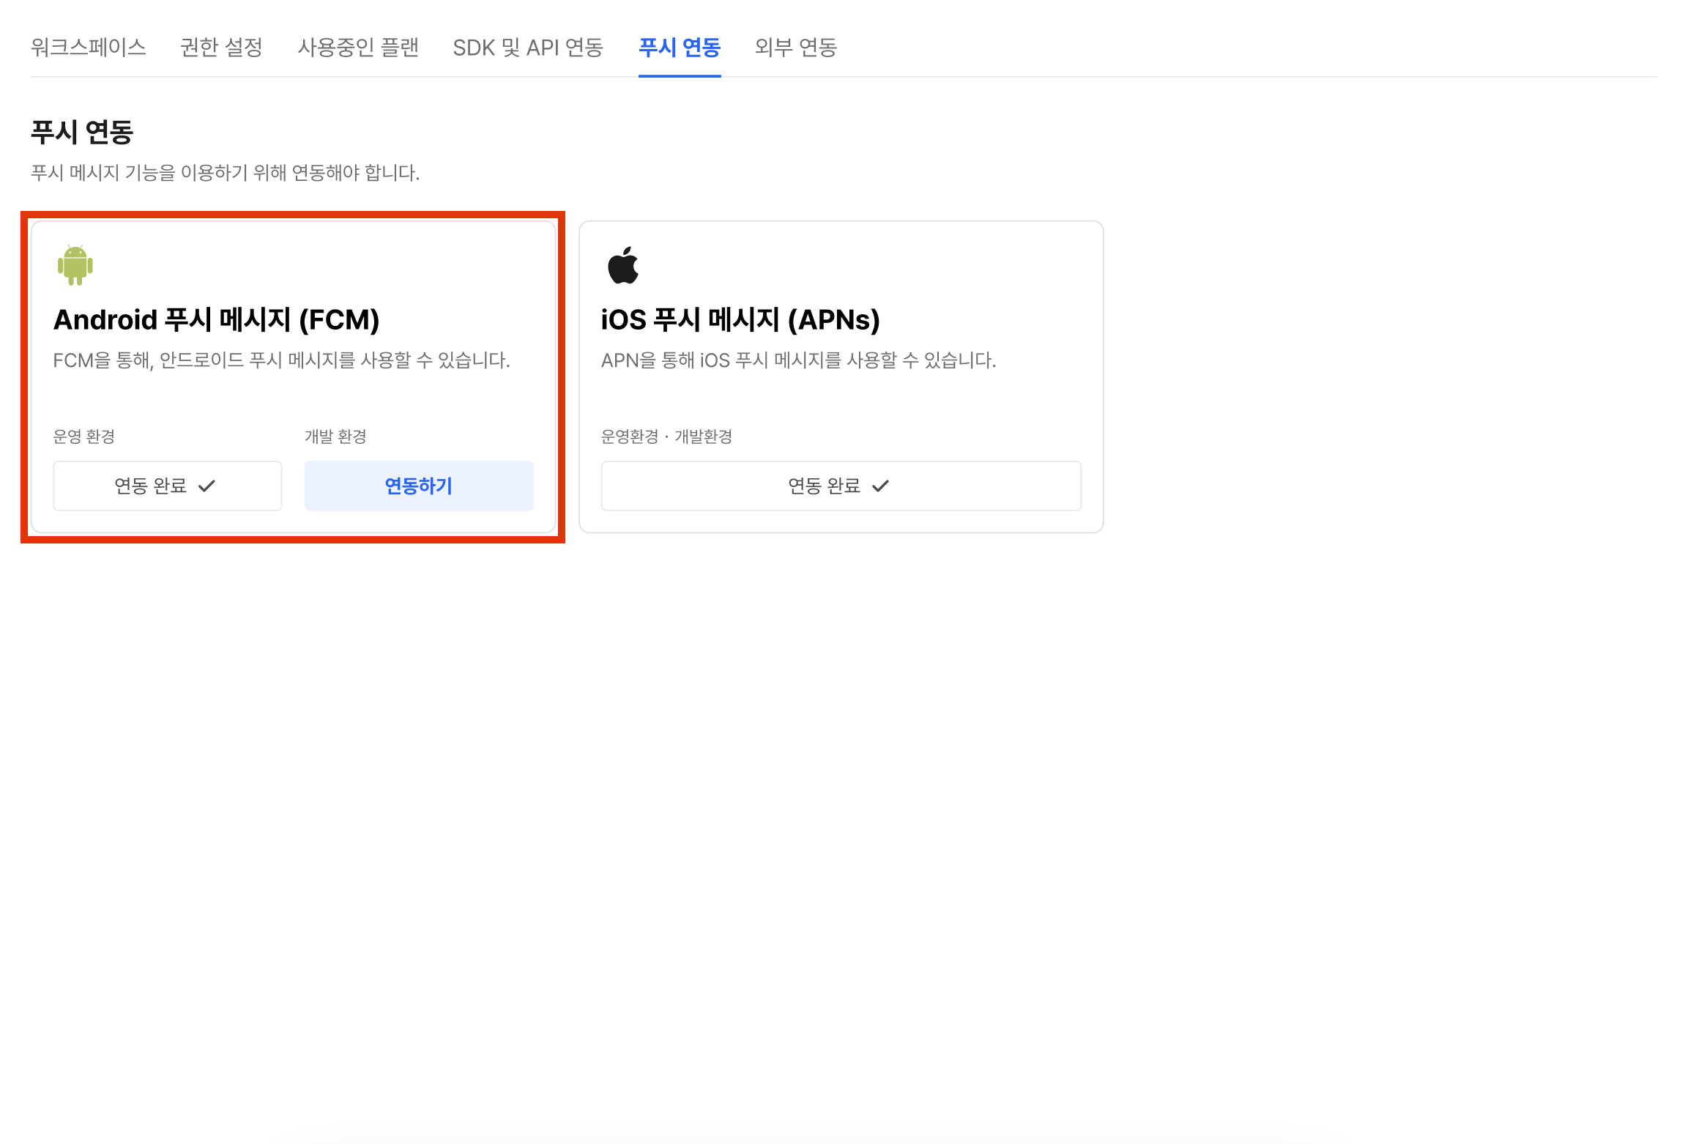Click the green Android robot icon
This screenshot has width=1693, height=1144.
pos(75,265)
